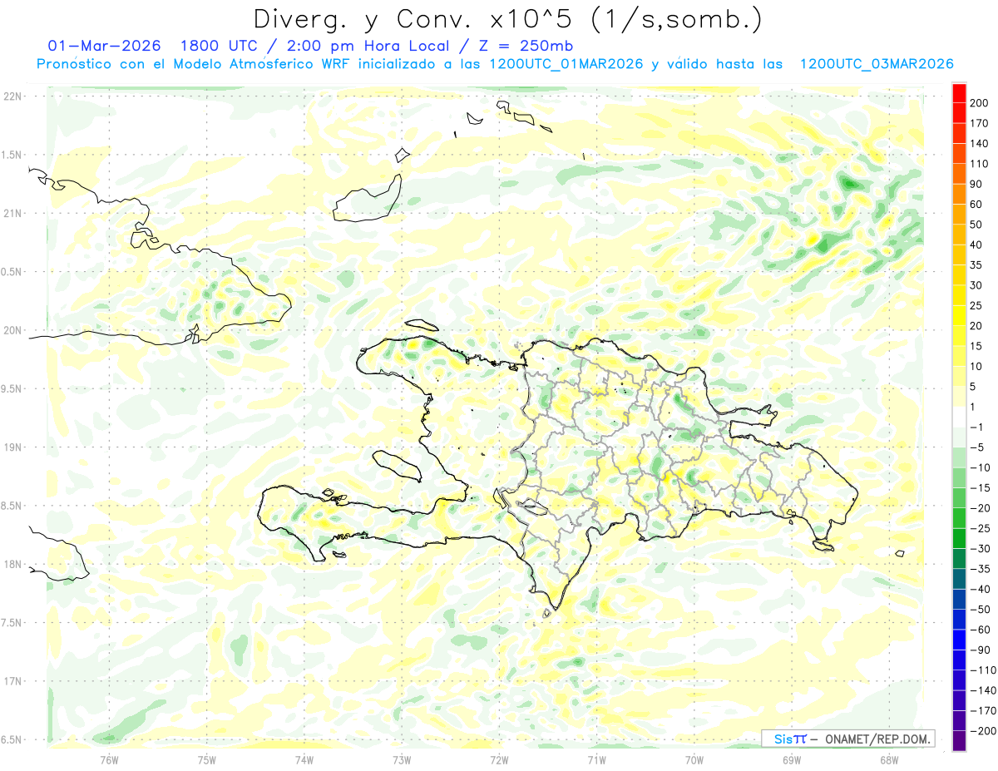Click the "6.5N" latitude label
The height and width of the screenshot is (771, 998).
coord(12,739)
